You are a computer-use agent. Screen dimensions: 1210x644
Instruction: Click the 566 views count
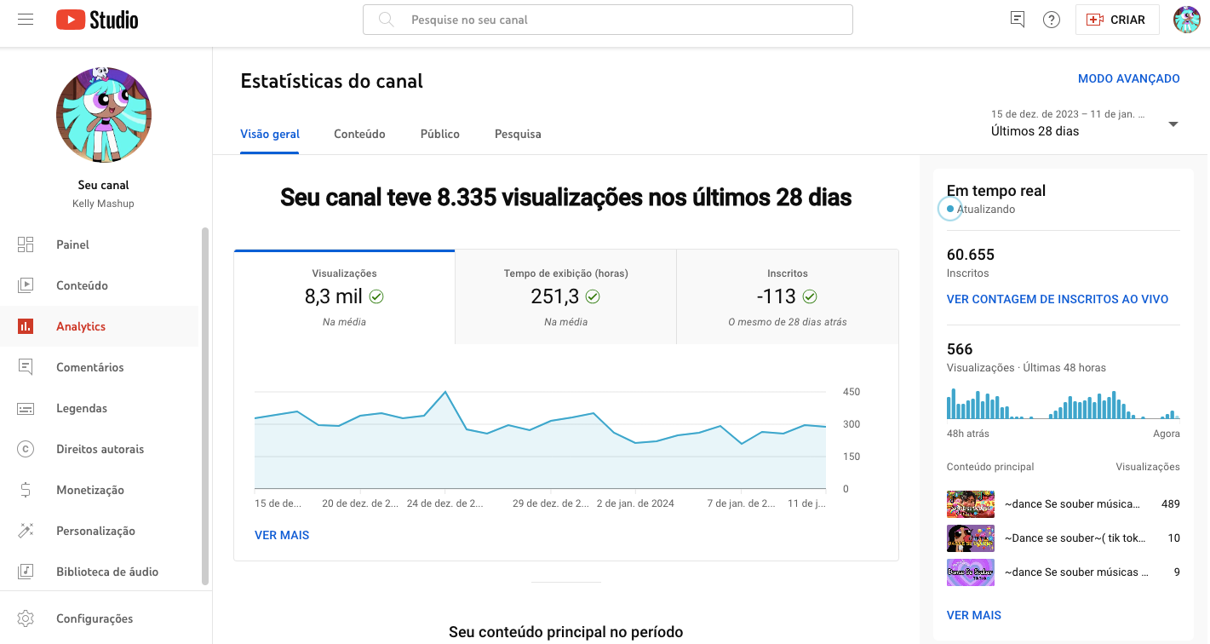(960, 349)
